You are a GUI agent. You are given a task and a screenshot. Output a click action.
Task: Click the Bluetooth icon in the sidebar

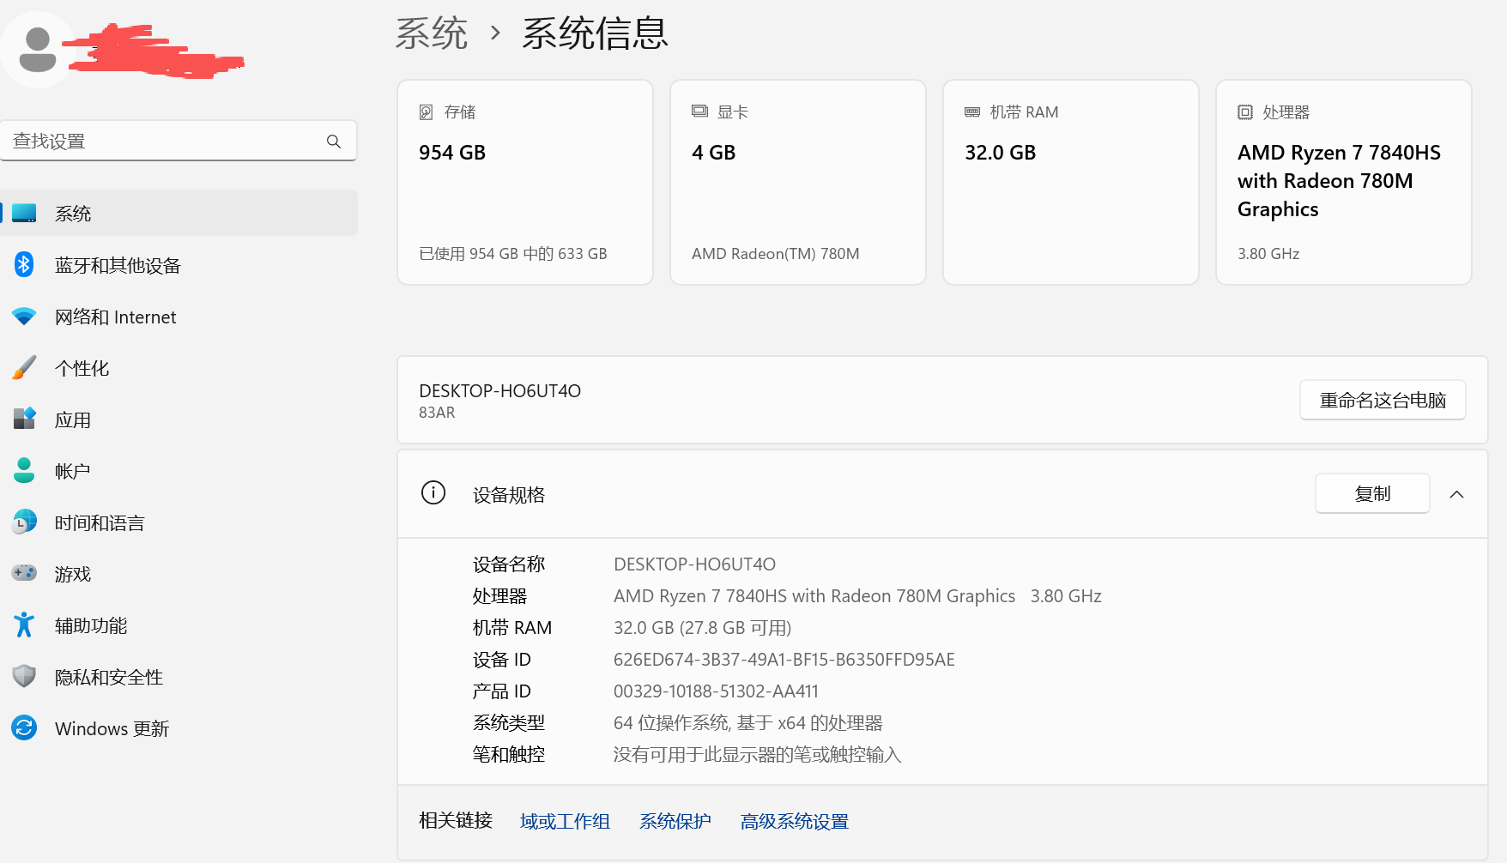(x=24, y=264)
